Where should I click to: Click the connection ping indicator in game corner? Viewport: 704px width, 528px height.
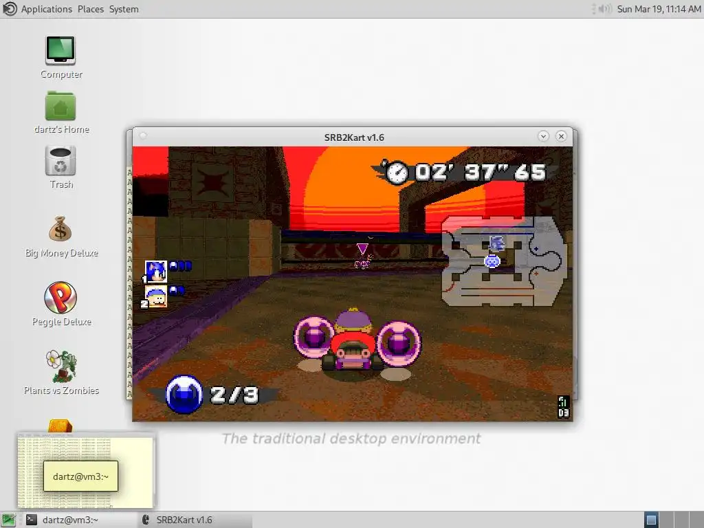[x=563, y=407]
